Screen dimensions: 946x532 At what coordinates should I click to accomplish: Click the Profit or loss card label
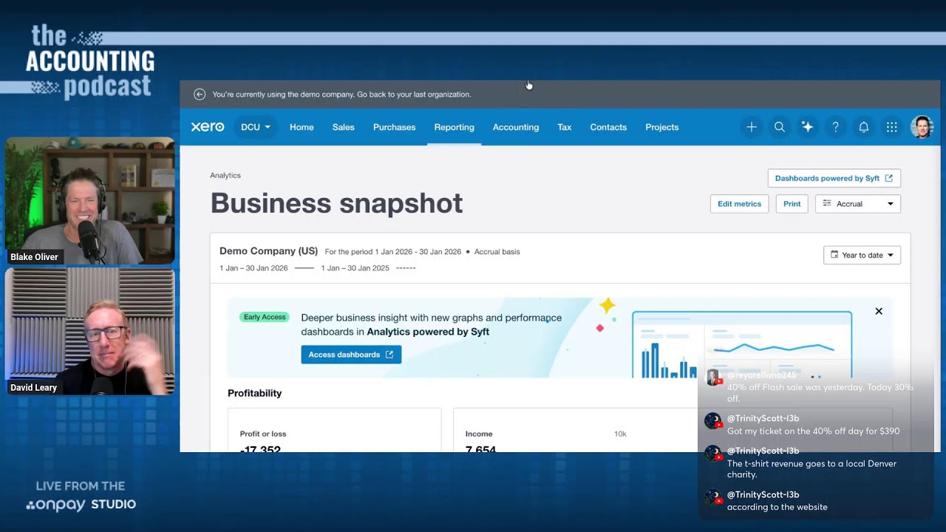coord(263,434)
